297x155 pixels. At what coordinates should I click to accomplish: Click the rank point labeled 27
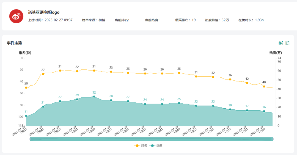point(43,74)
